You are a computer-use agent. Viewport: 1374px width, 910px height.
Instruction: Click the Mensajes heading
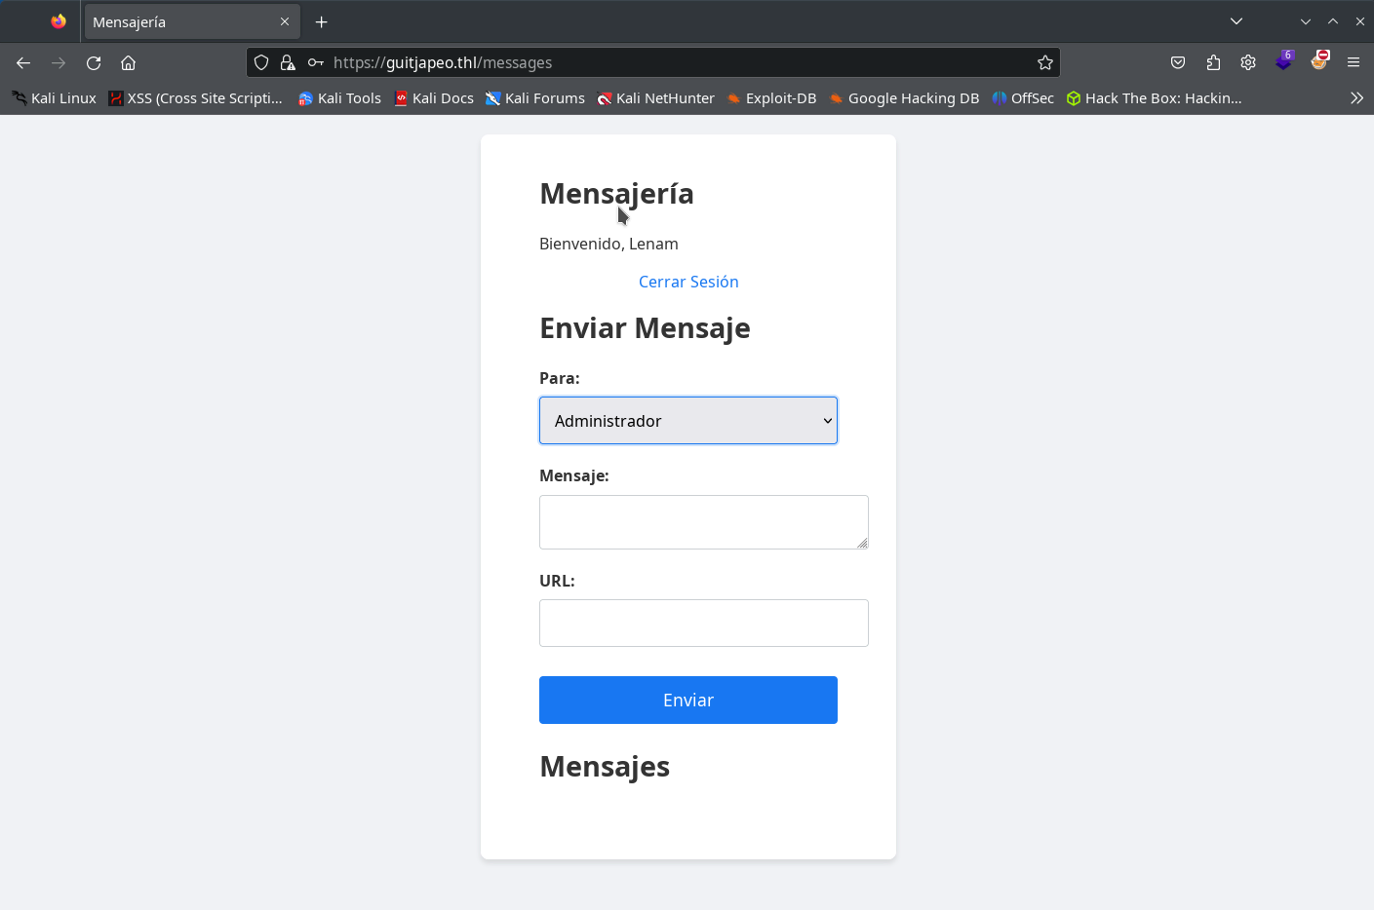(605, 767)
